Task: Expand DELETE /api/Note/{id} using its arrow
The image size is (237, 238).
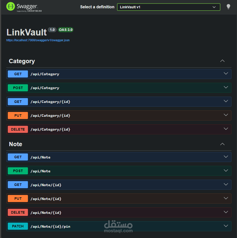Action: click(x=226, y=212)
